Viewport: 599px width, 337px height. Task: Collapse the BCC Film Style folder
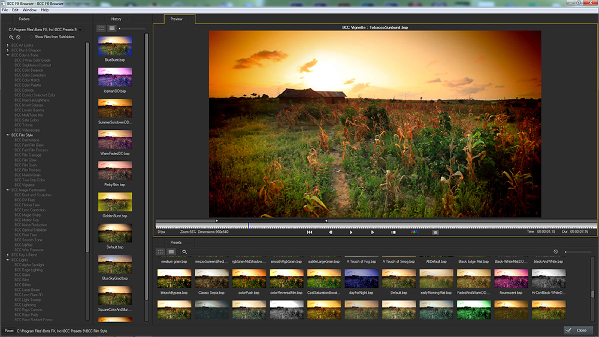pos(8,135)
